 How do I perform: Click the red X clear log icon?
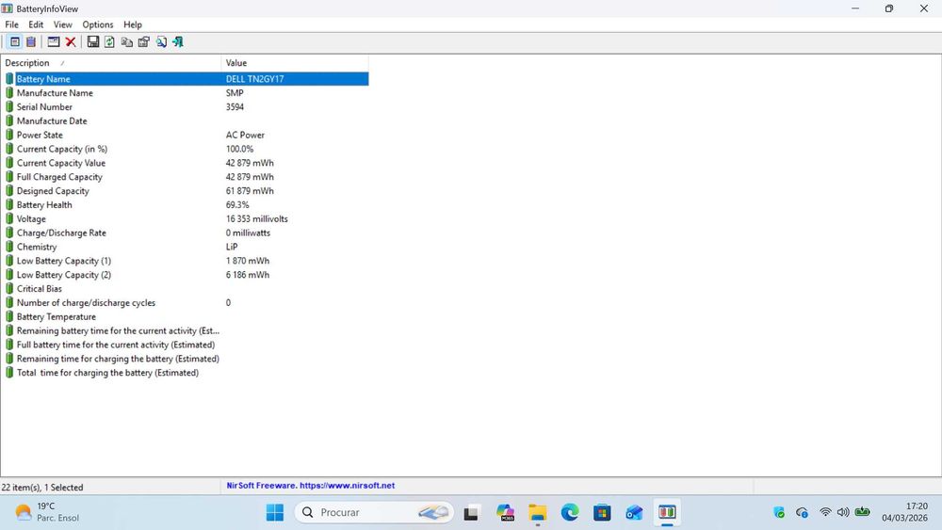point(71,41)
